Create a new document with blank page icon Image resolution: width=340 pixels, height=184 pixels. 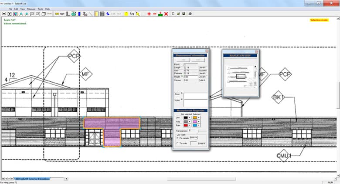click(x=173, y=14)
